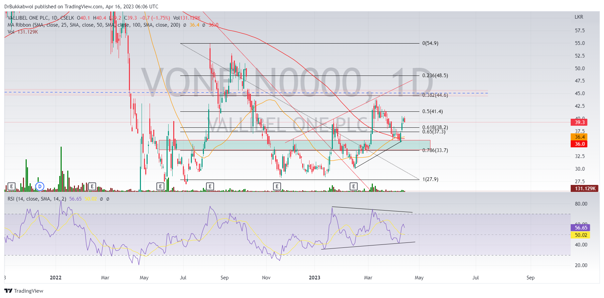Image resolution: width=604 pixels, height=298 pixels.
Task: Click the 55.0 price axis tick
Action: (580, 43)
